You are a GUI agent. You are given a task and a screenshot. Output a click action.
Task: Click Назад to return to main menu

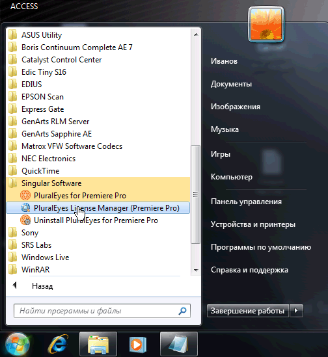(42, 285)
